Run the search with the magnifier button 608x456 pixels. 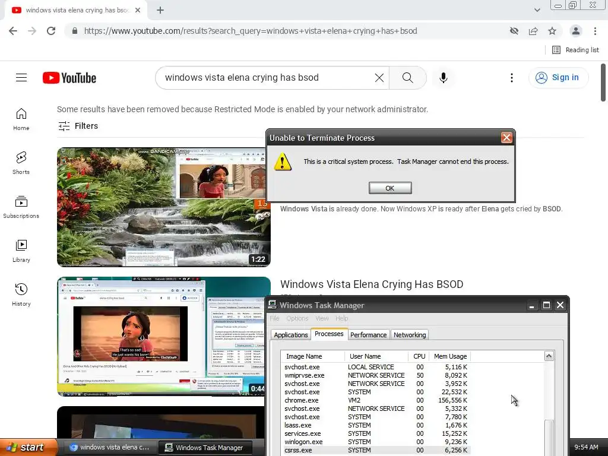coord(407,78)
